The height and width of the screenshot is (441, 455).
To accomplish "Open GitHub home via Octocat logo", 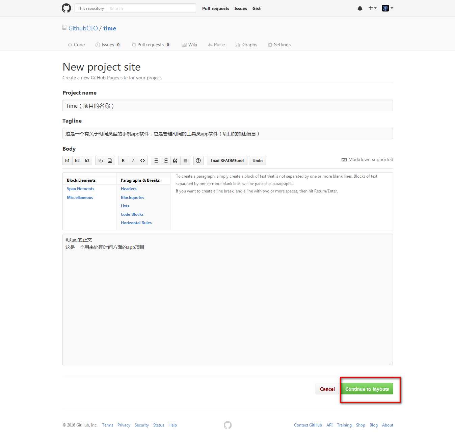I will point(66,8).
